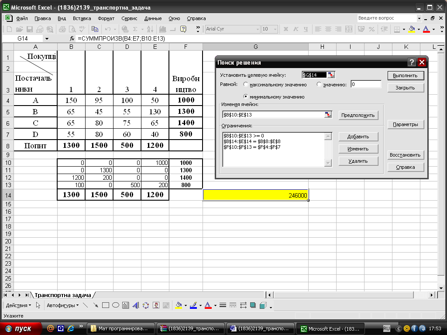This screenshot has width=447, height=335.
Task: Select the Line tool in Drawing toolbar
Action: click(86, 305)
